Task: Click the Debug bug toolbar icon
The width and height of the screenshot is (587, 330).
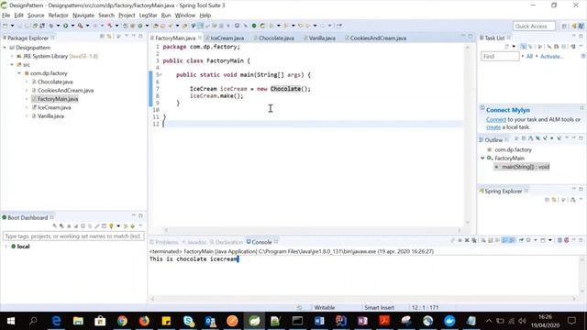Action: 51,26
